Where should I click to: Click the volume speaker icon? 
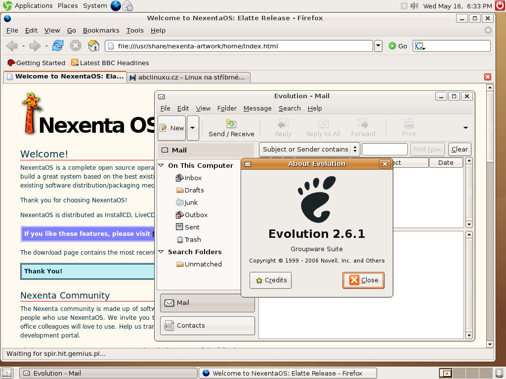pos(414,6)
